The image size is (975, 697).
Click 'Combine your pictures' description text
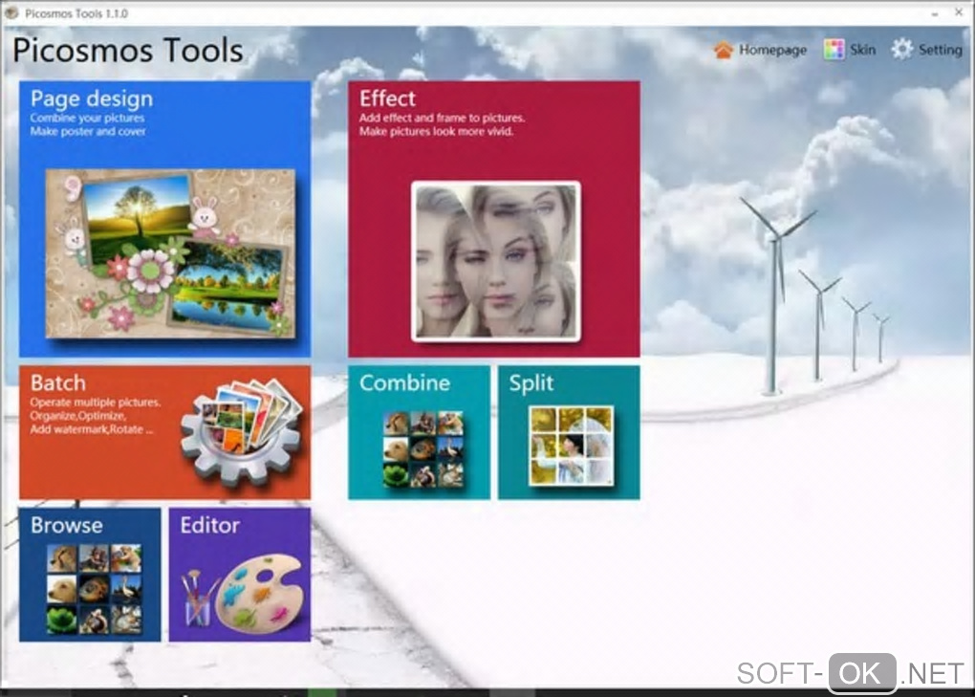coord(87,118)
